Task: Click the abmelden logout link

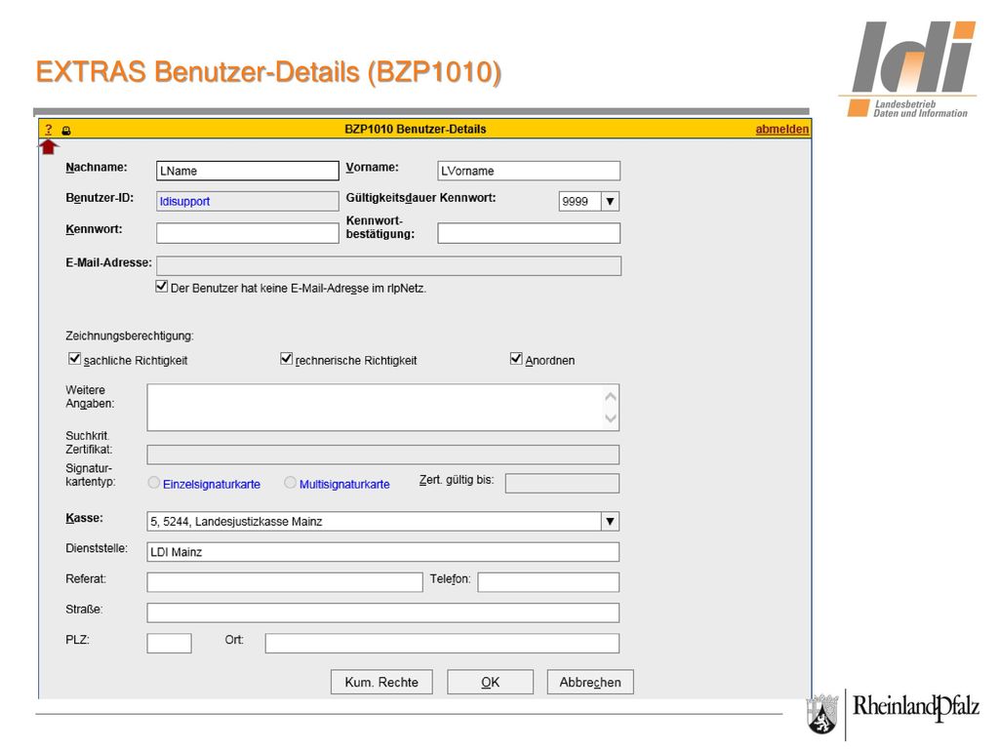Action: (781, 130)
